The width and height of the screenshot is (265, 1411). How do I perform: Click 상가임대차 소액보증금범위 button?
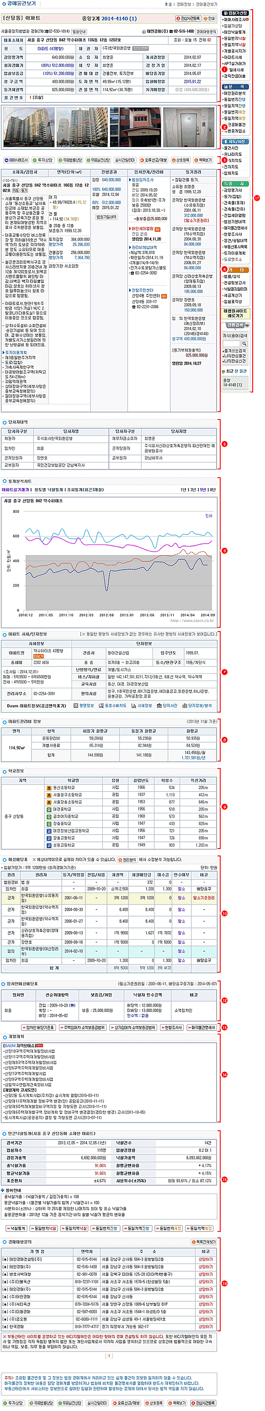coord(133,1028)
